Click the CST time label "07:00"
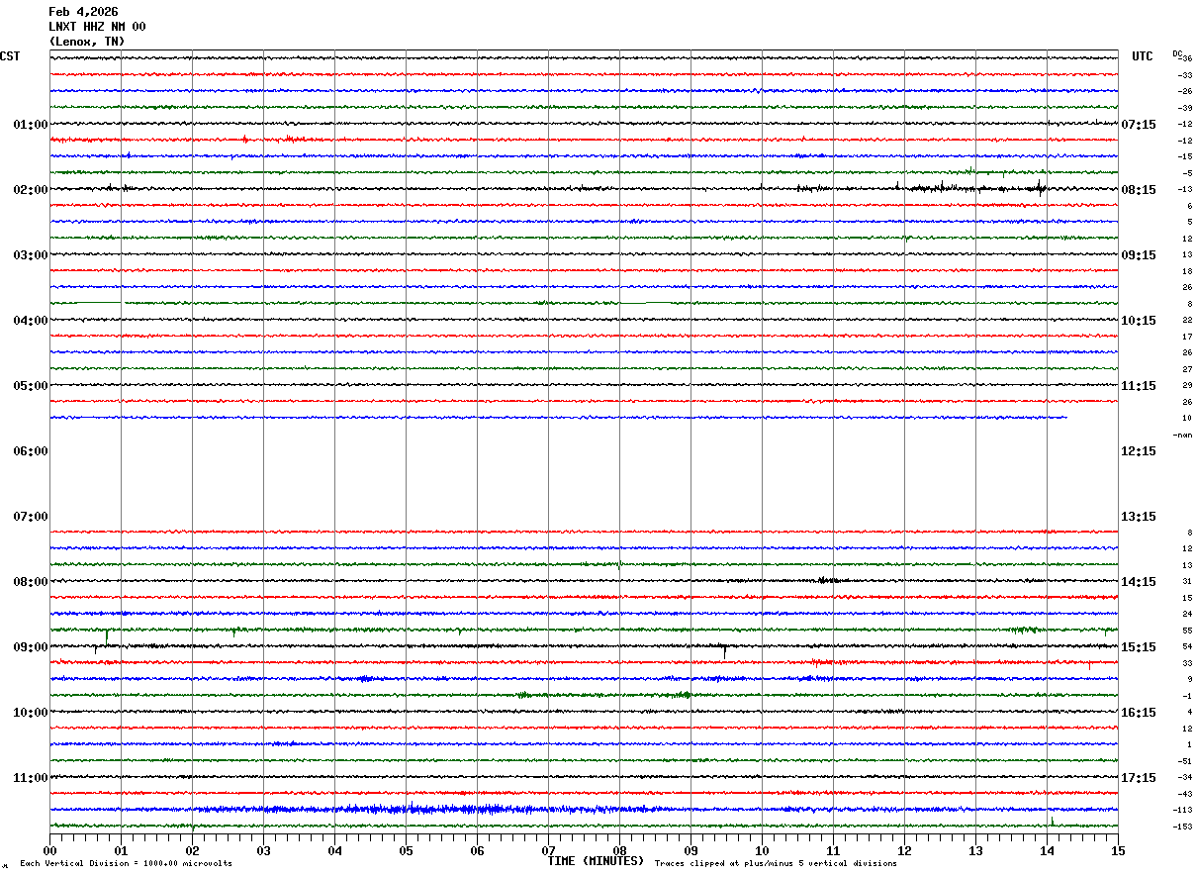Image resolution: width=1197 pixels, height=877 pixels. tap(31, 517)
